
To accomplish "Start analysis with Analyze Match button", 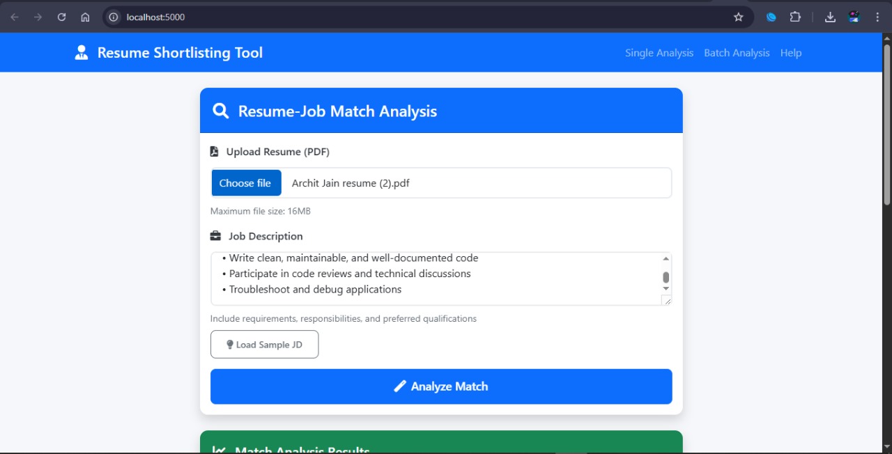I will (441, 386).
